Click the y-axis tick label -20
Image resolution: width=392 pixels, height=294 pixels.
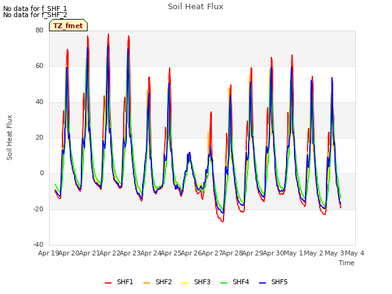tap(38, 209)
